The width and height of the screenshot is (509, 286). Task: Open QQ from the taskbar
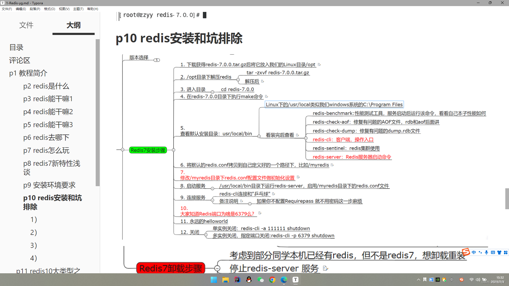coord(249,280)
